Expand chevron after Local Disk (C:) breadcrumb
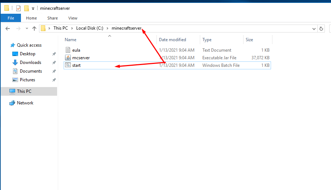The width and height of the screenshot is (331, 190). [x=107, y=28]
